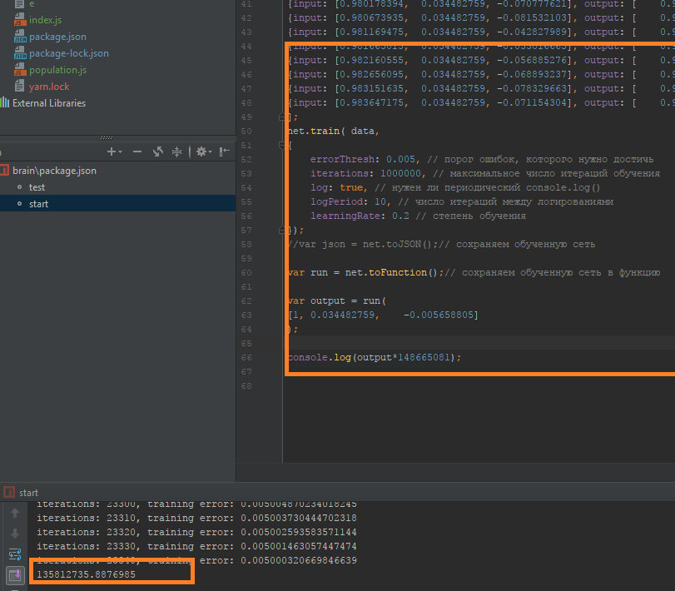This screenshot has height=591, width=675.
Task: Select the start npm script
Action: tap(38, 204)
